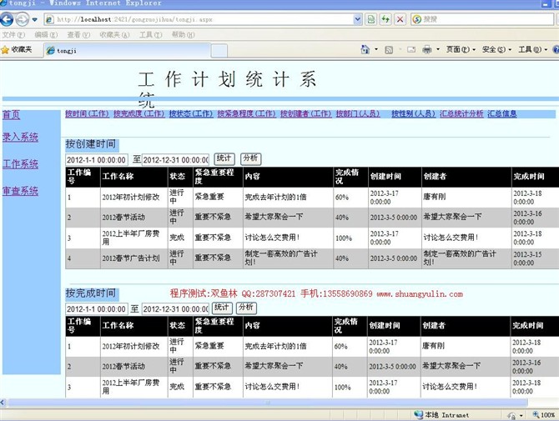Click 统计 button under 按完成时间
Image resolution: width=559 pixels, height=421 pixels.
tap(222, 308)
